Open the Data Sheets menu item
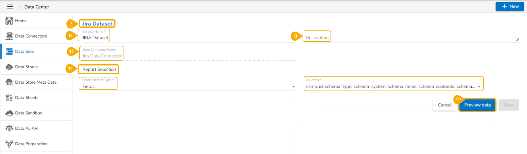The width and height of the screenshot is (527, 154). point(27,98)
